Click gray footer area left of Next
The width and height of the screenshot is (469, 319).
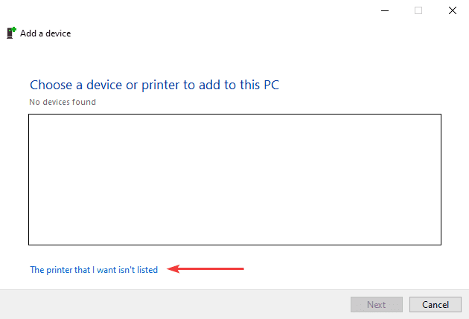(171, 304)
